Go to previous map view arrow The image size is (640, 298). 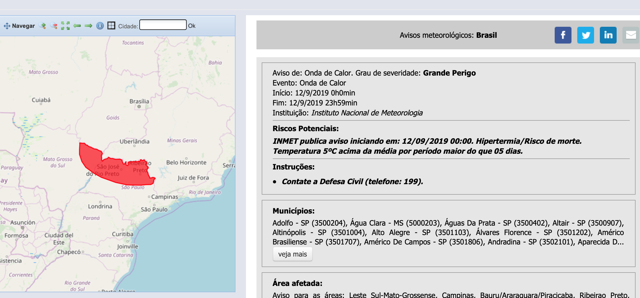point(77,26)
